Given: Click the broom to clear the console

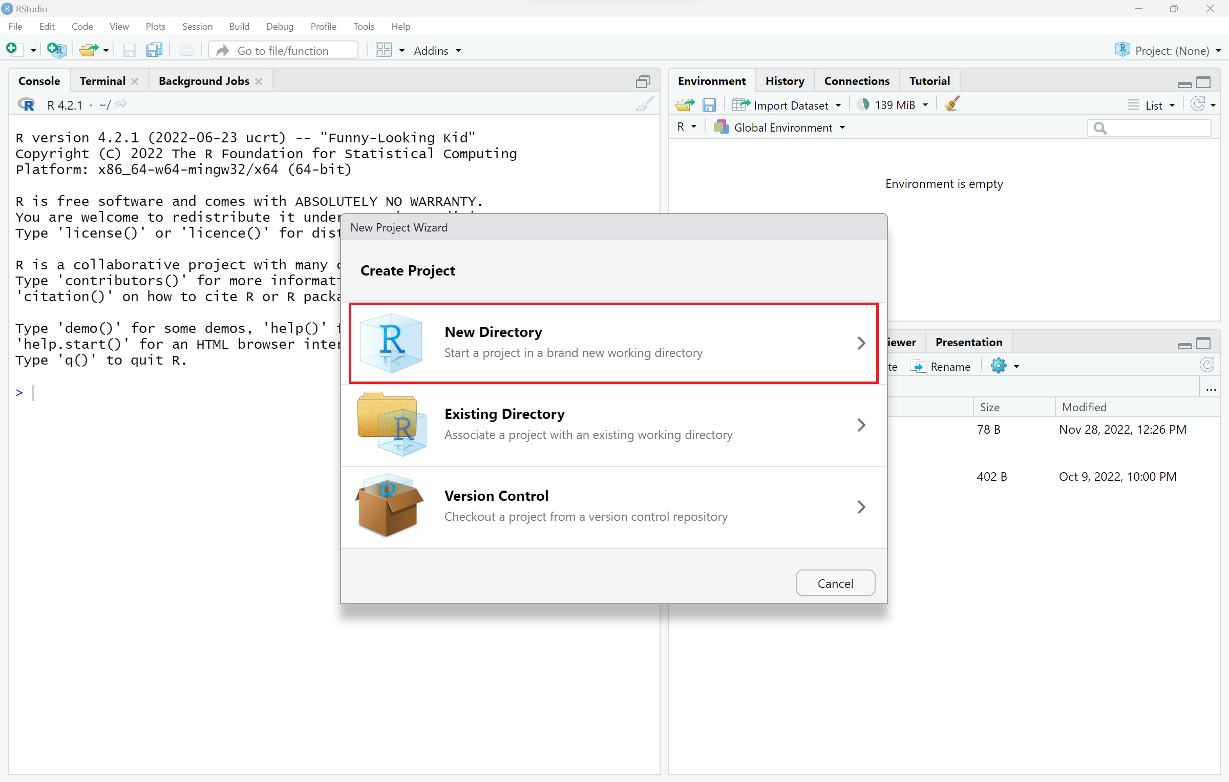Looking at the screenshot, I should (644, 104).
